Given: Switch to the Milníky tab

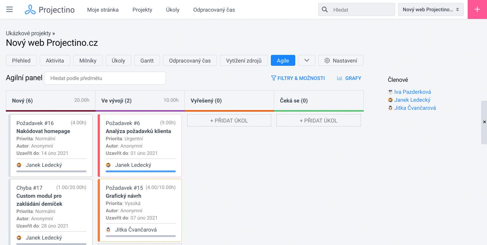Looking at the screenshot, I should tap(88, 60).
